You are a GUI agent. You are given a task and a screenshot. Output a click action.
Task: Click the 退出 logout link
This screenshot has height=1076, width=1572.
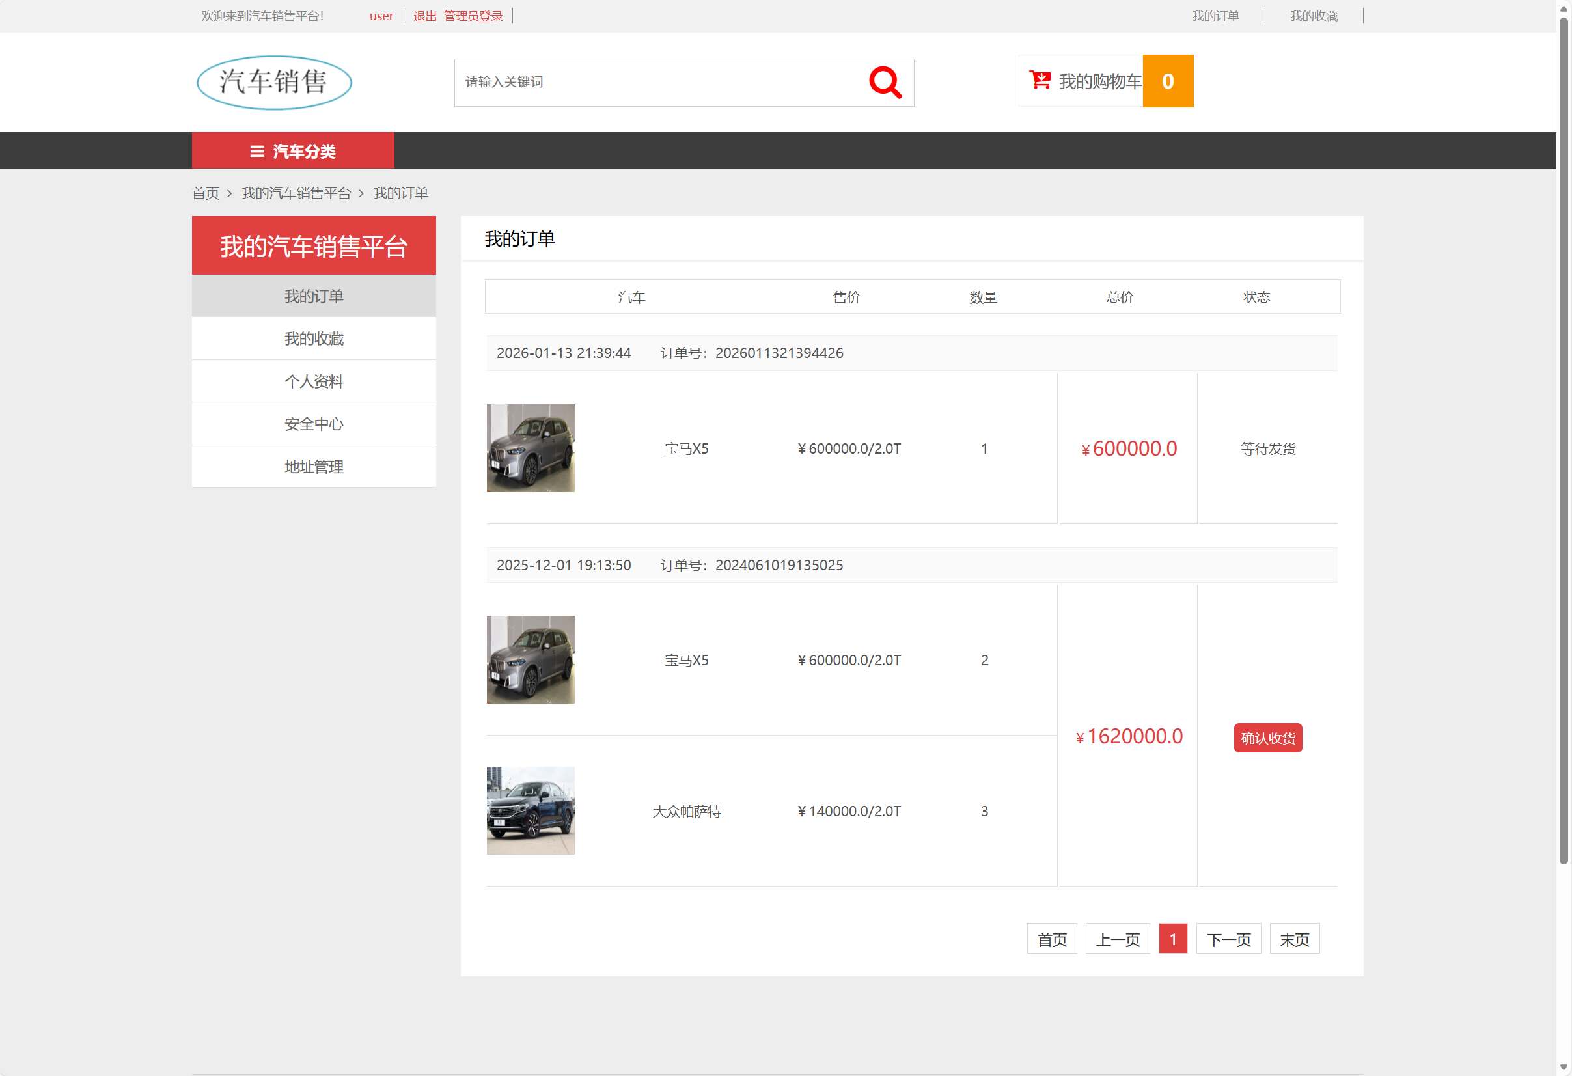tap(424, 16)
